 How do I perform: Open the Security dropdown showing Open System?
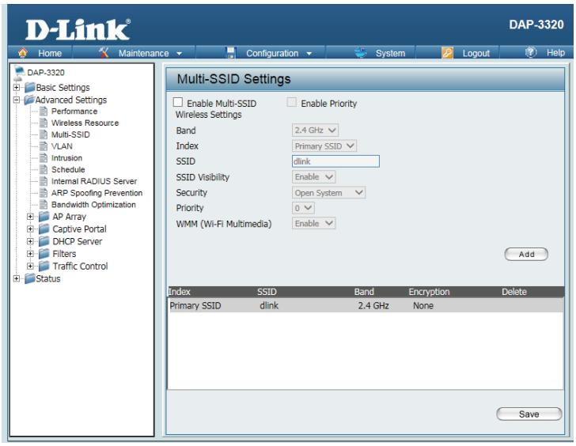[x=329, y=193]
